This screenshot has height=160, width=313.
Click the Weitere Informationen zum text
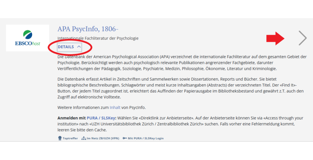click(x=83, y=107)
